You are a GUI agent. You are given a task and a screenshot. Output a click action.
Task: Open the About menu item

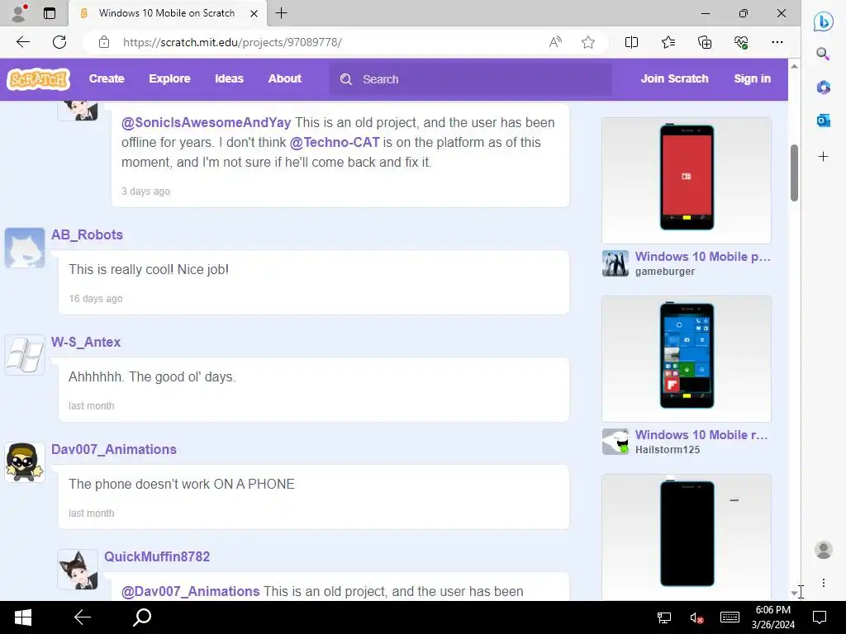point(285,78)
